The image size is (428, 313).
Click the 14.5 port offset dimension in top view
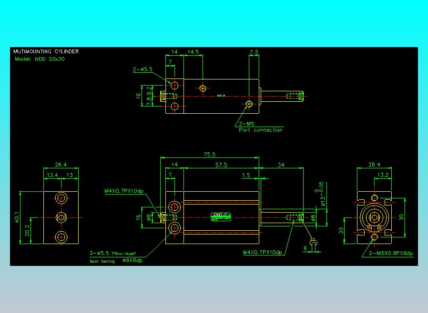pos(193,52)
